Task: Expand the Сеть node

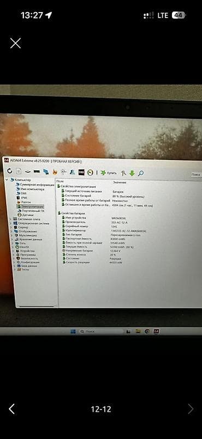Action: [13, 243]
